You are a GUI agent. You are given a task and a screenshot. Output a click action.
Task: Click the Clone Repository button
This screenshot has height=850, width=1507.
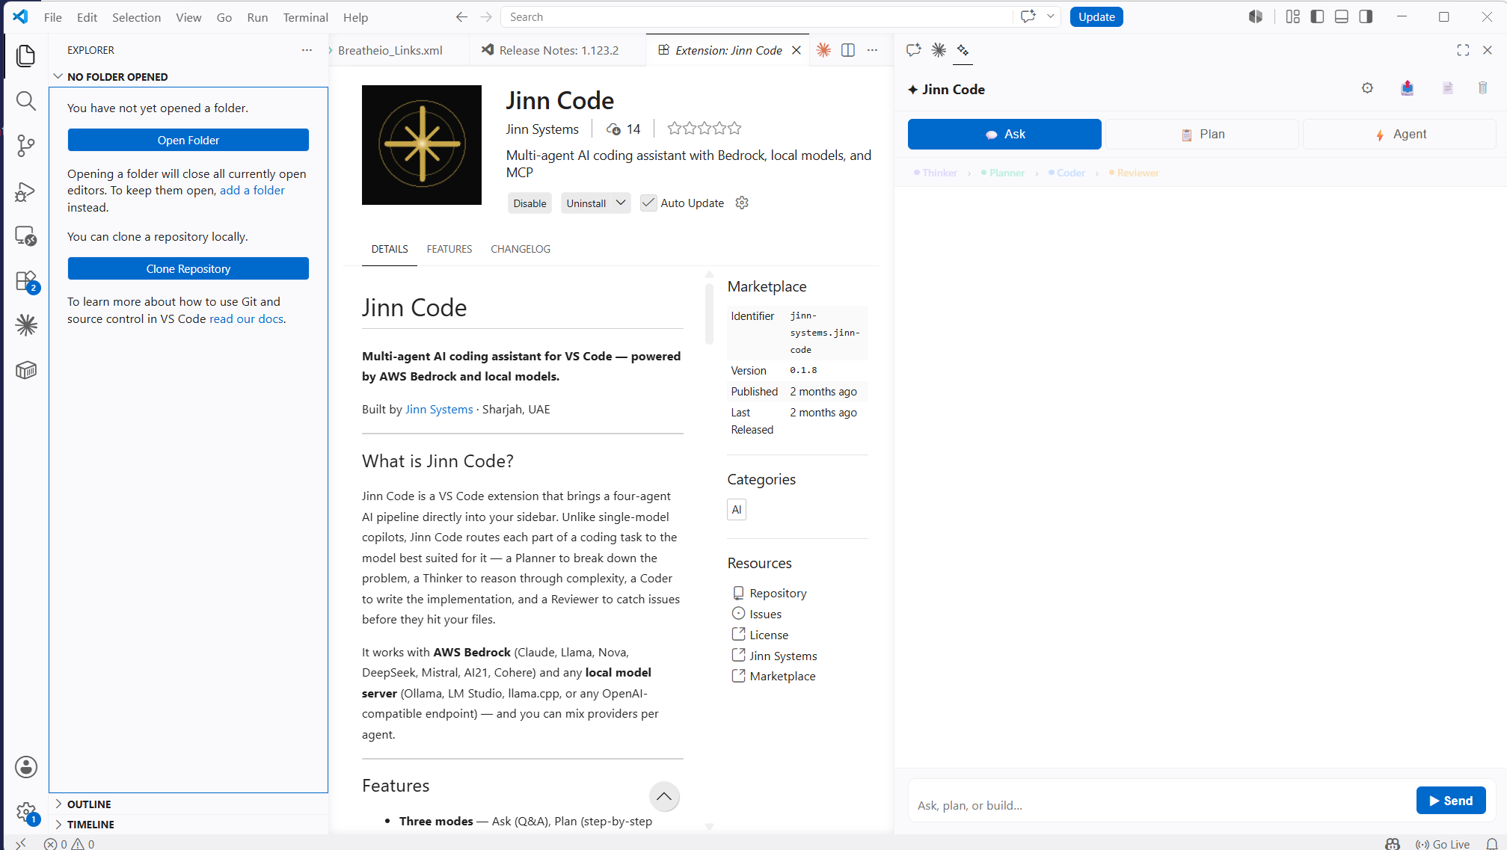pos(188,268)
